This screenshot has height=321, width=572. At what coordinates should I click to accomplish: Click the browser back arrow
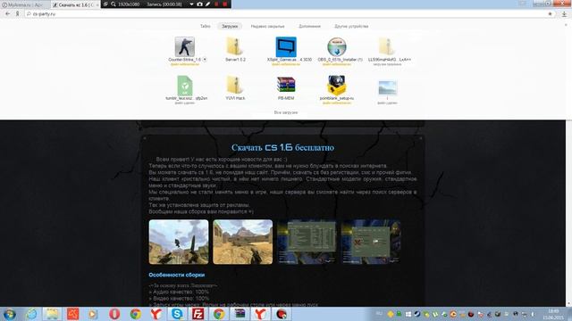8,14
